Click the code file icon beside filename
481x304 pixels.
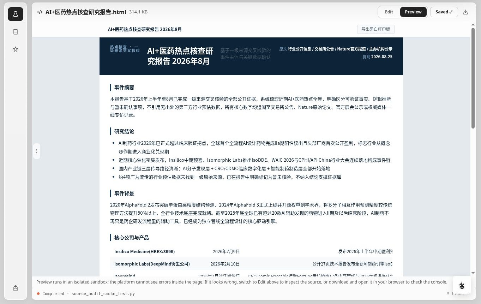click(40, 12)
